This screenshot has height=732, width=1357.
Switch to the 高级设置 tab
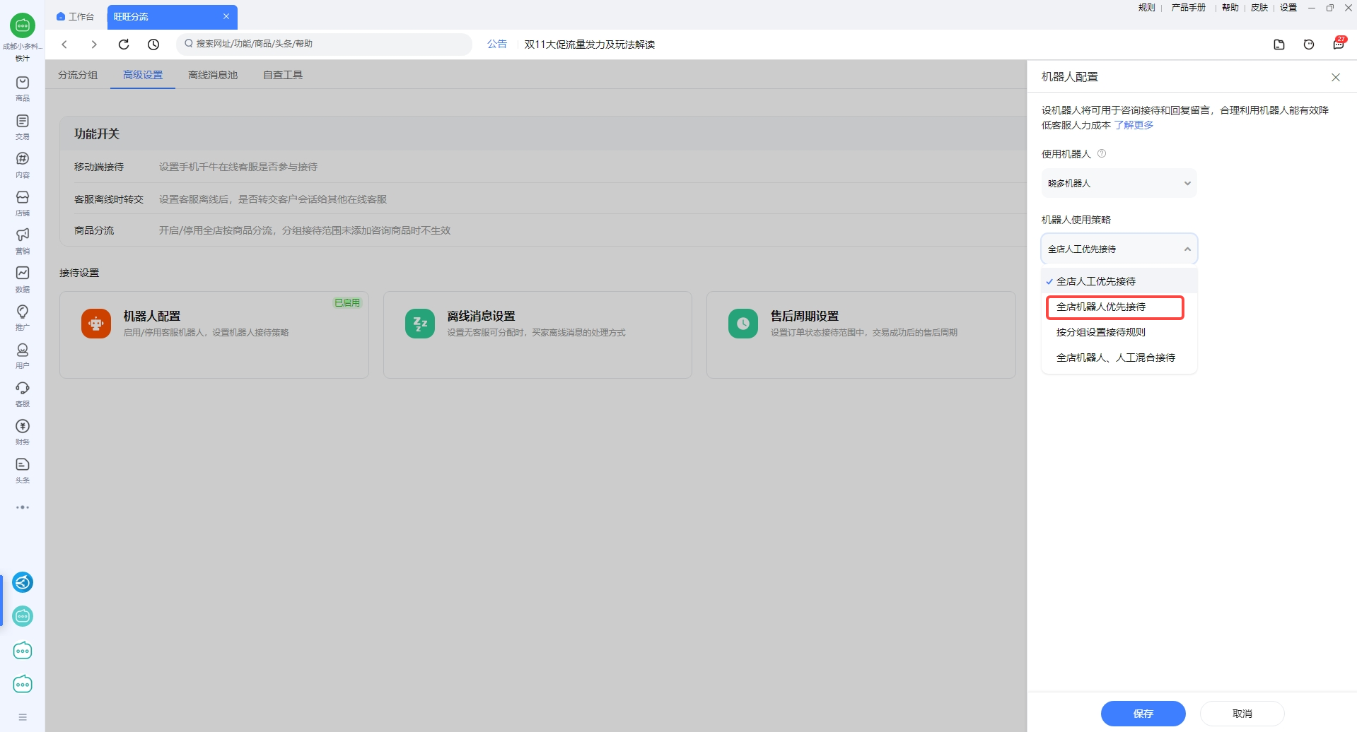[143, 75]
